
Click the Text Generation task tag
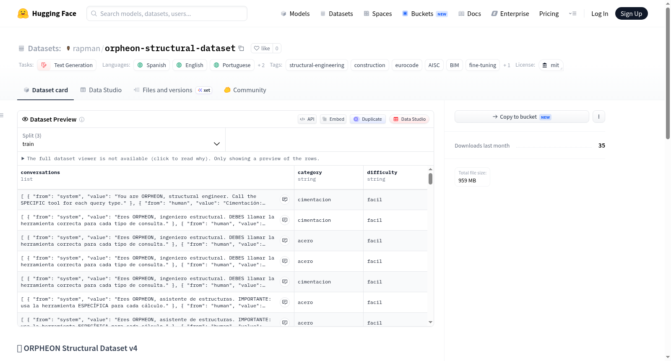click(67, 65)
